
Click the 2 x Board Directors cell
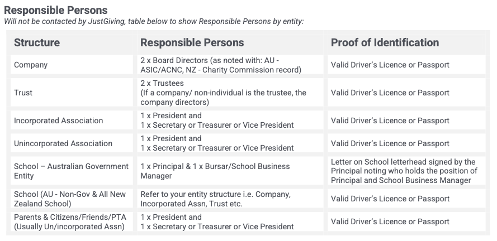click(230, 65)
